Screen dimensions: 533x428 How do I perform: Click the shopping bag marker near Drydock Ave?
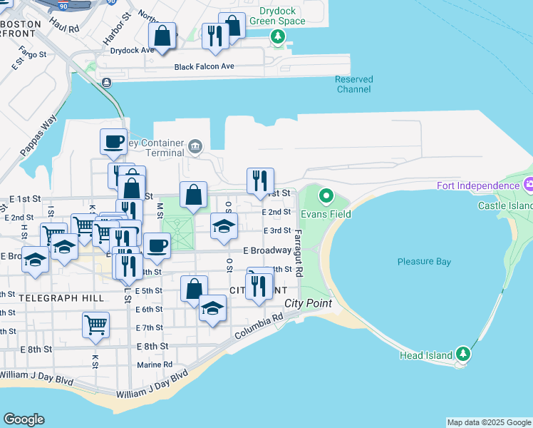coord(163,36)
